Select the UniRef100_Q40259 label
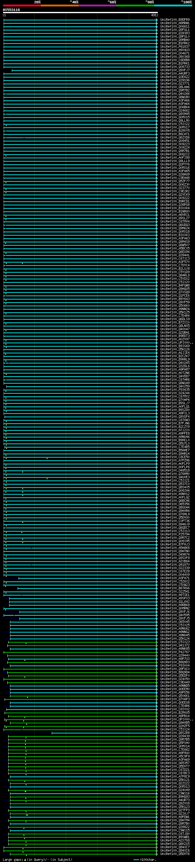Screen dimensions: 195x862 [x=175, y=387]
